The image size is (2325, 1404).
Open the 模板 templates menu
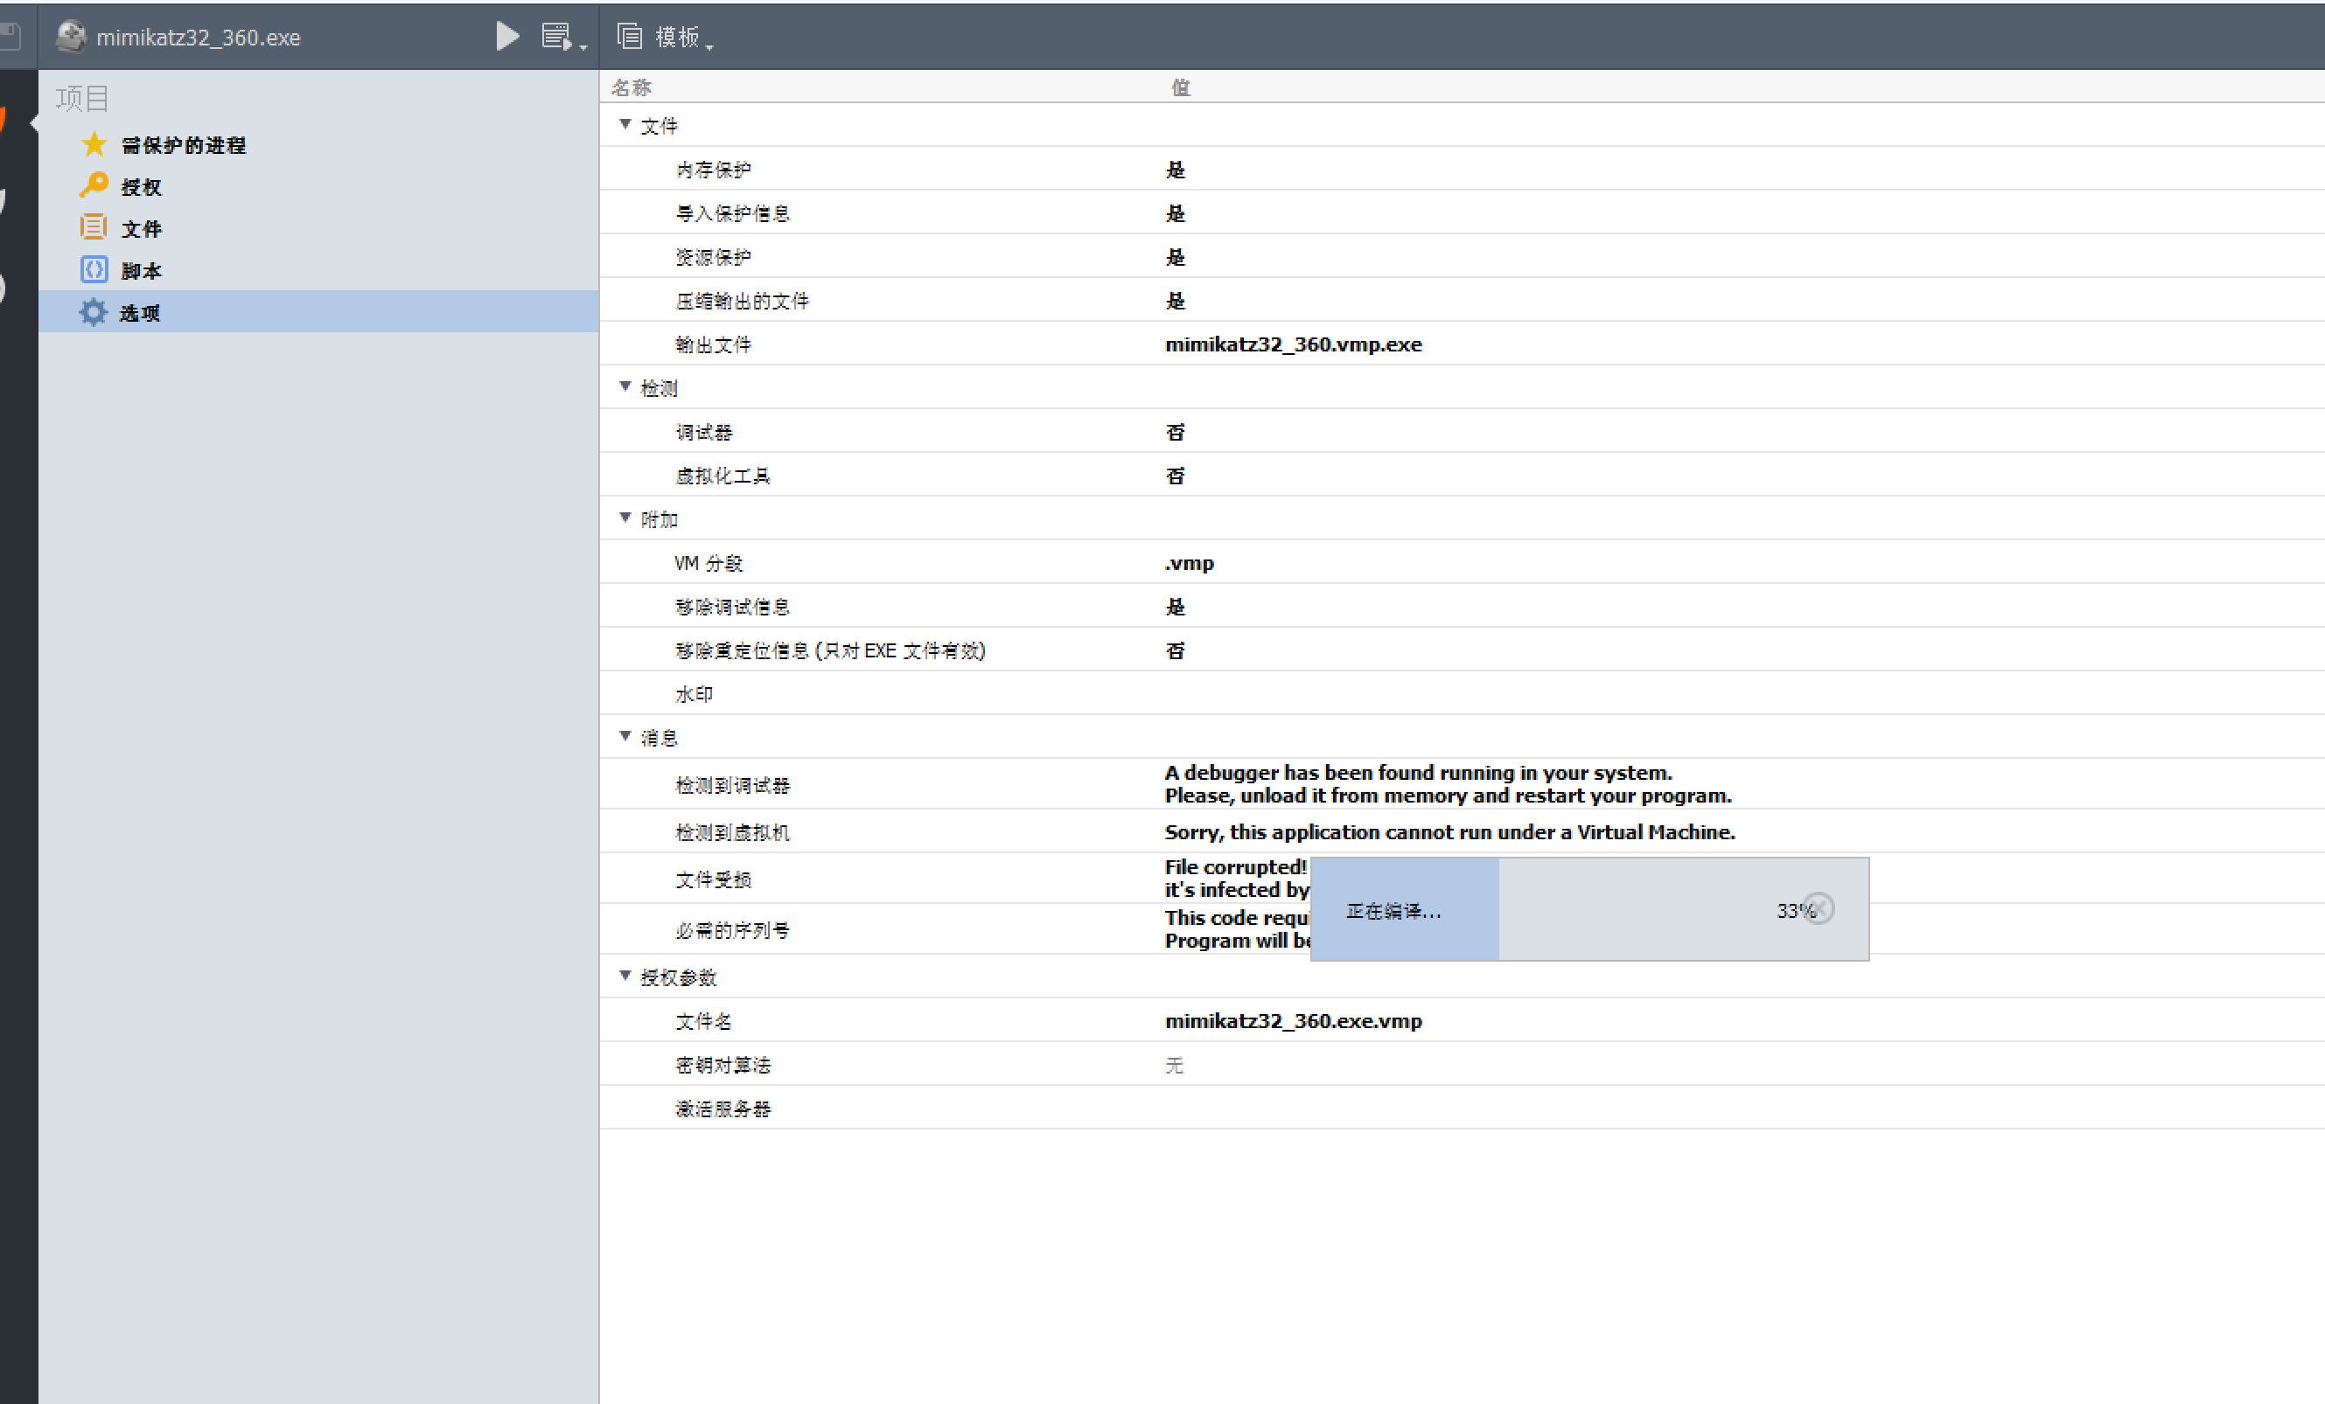681,37
